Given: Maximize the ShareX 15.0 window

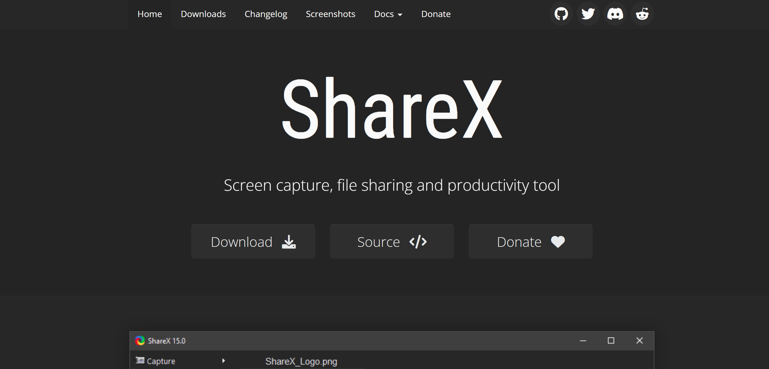Looking at the screenshot, I should click(611, 340).
